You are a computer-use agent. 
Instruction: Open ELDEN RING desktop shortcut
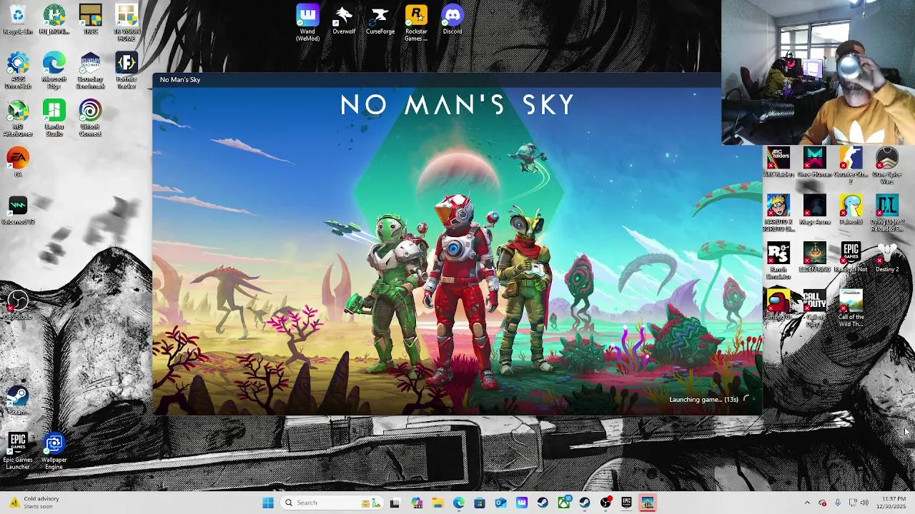[x=815, y=258]
